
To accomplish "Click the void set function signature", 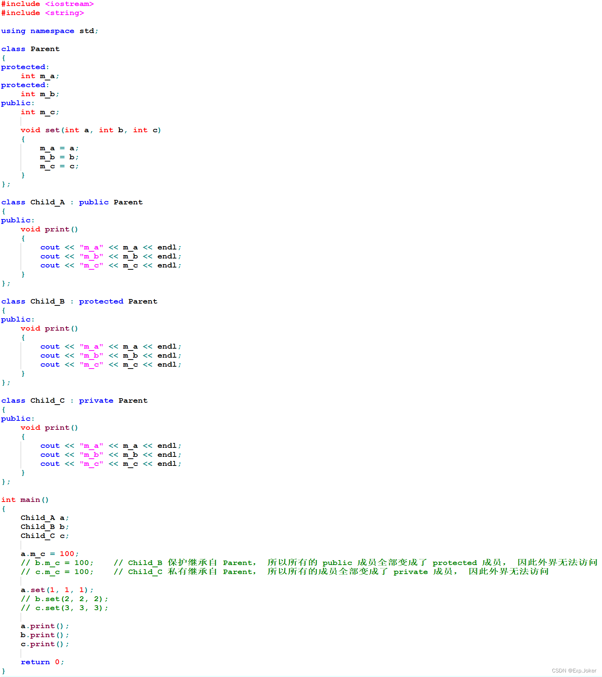I will coord(91,130).
